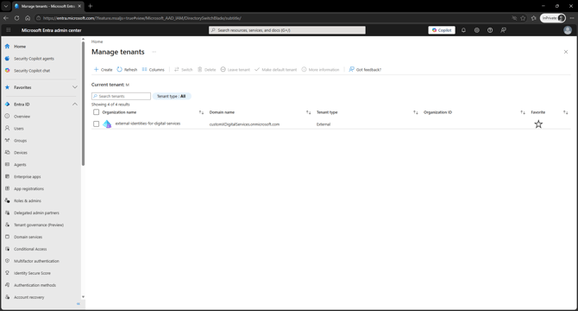Open Delegated admin partners
The height and width of the screenshot is (311, 578).
(x=36, y=213)
